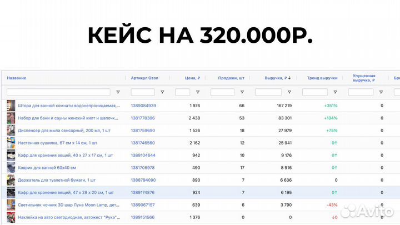Open product Кофр 47 x 28 x 20 см
This screenshot has height=225, width=400.
click(66, 193)
